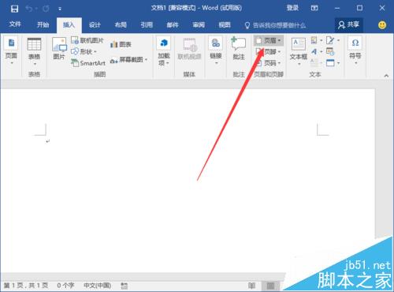Open the 表格 table dropdown

[35, 51]
